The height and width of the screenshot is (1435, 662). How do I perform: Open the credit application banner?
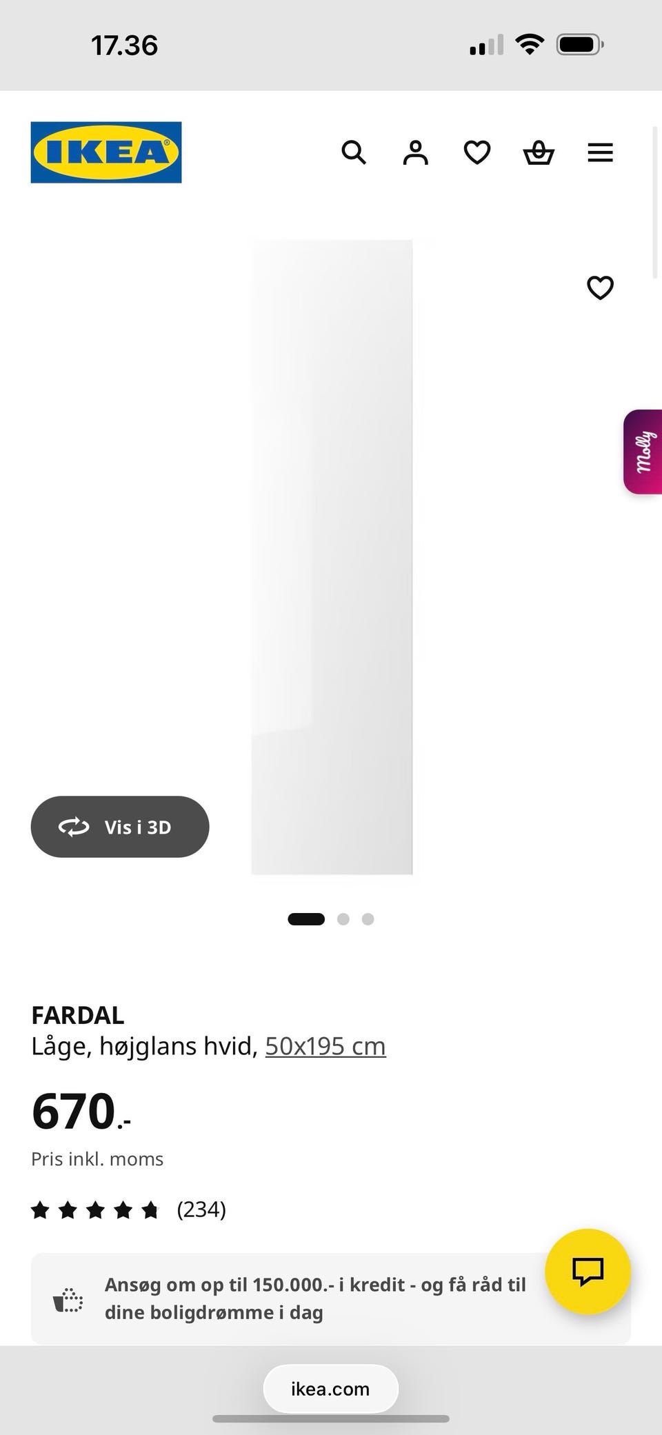(331, 1298)
